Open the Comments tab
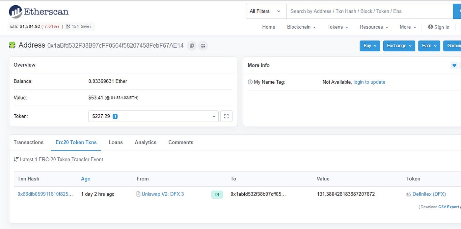The width and height of the screenshot is (461, 229). [181, 142]
